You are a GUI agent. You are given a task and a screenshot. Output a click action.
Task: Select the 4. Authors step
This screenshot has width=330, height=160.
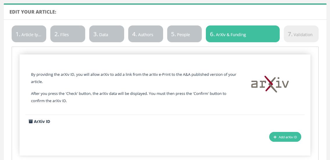coord(146,34)
